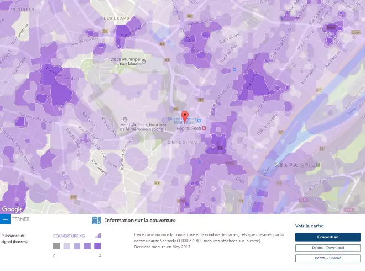This screenshot has height=271, width=365.
Task: Switch to the Débits - Upload map
Action: pyautogui.click(x=327, y=258)
